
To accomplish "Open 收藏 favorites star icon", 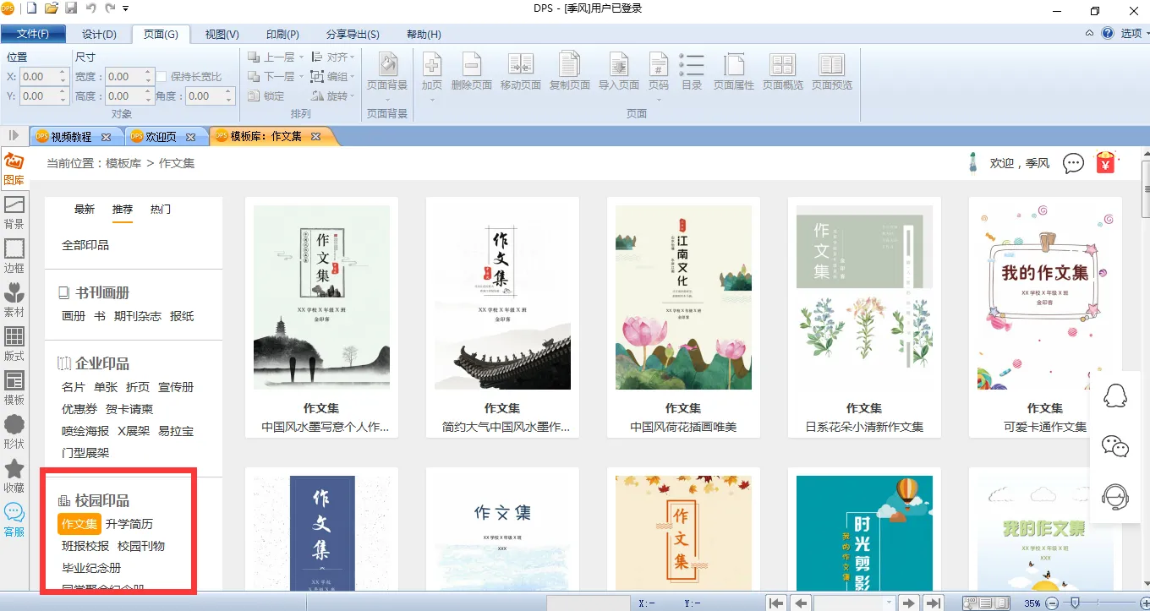I will (14, 475).
